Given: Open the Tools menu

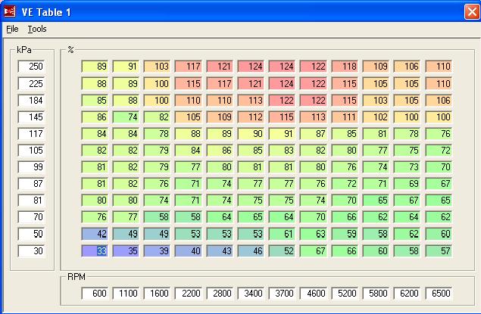Looking at the screenshot, I should tap(37, 29).
